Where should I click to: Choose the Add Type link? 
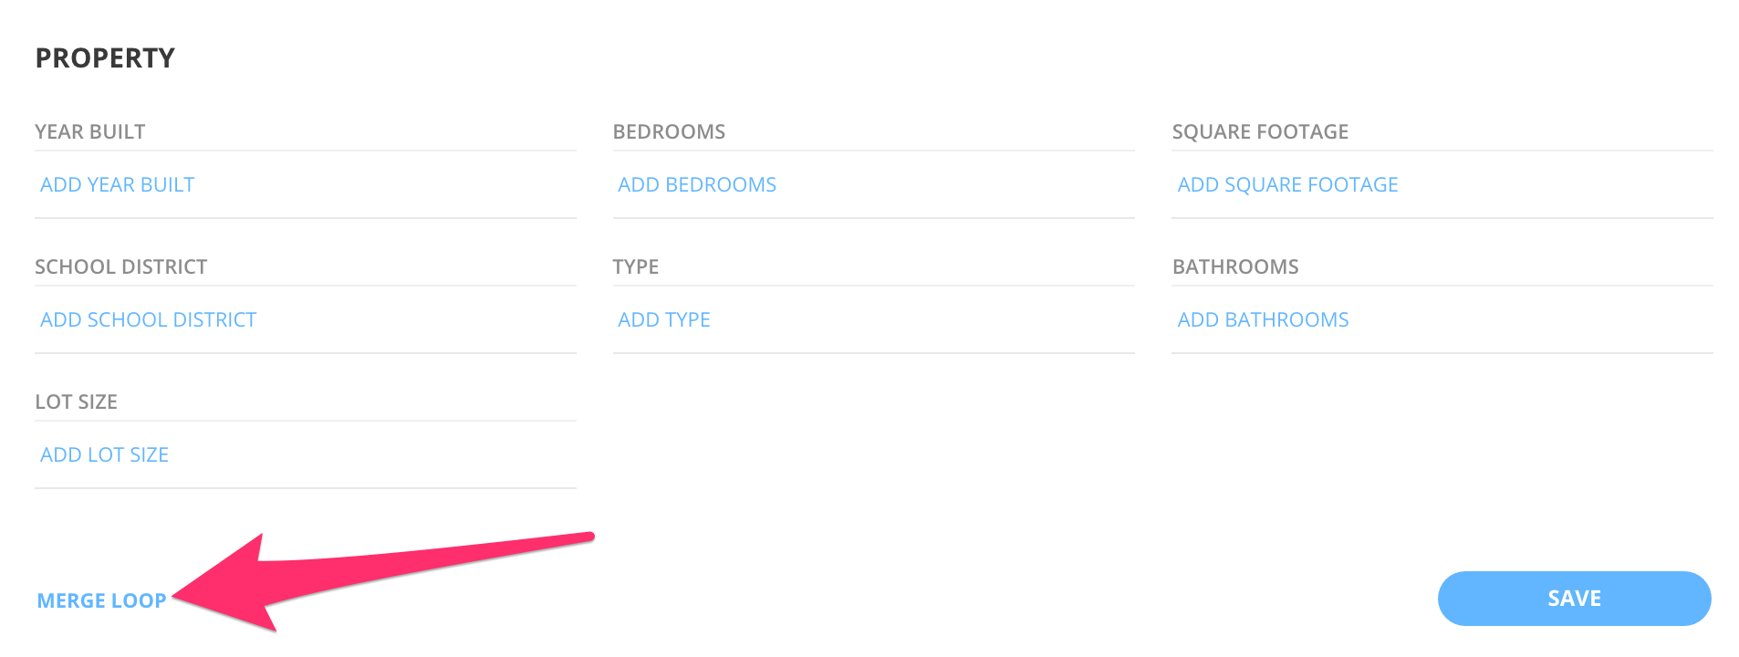663,320
